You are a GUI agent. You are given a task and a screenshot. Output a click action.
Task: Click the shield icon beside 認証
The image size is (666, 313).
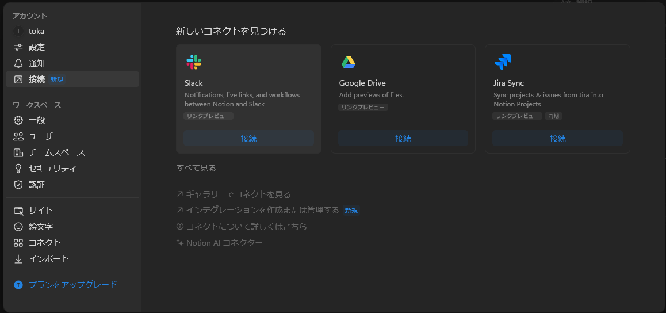[18, 185]
